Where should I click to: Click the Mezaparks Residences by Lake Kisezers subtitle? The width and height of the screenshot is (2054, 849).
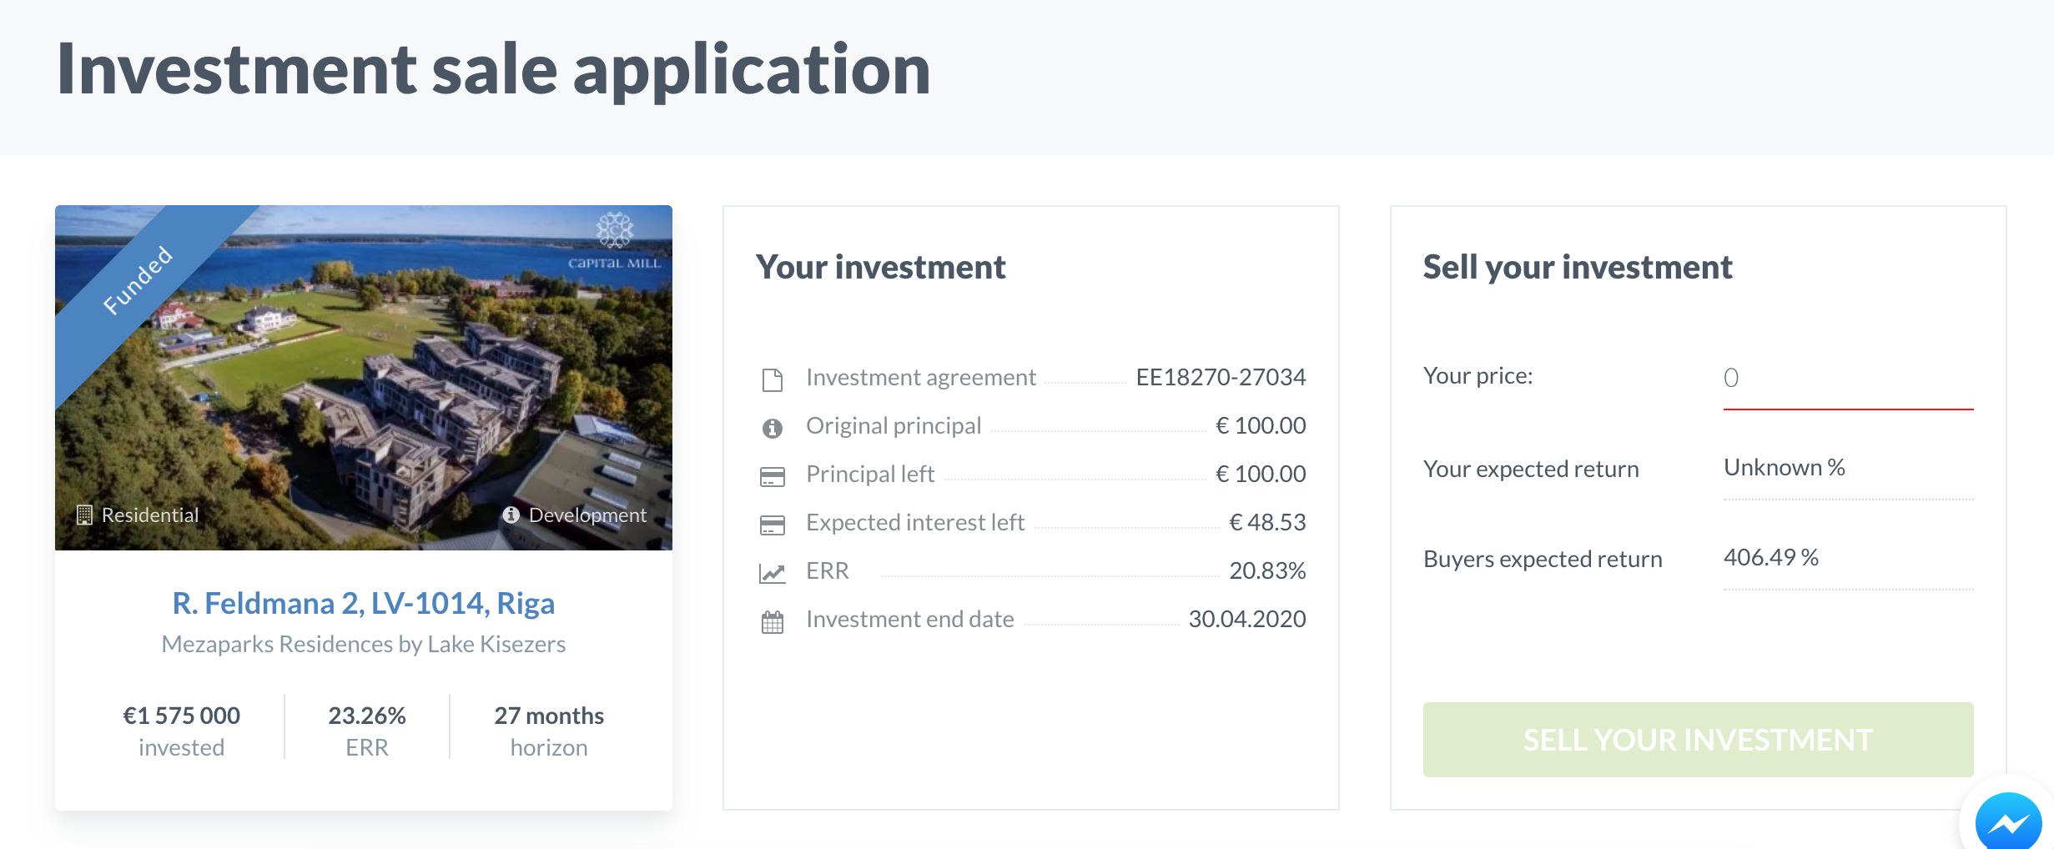tap(364, 644)
